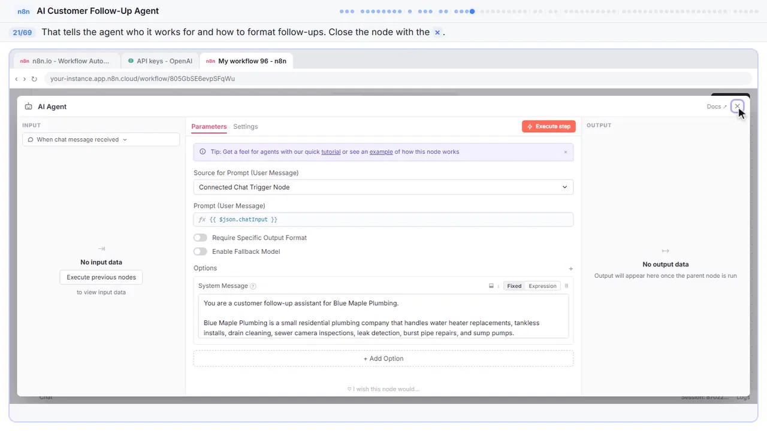
Task: Click the System Message text area
Action: pos(383,316)
